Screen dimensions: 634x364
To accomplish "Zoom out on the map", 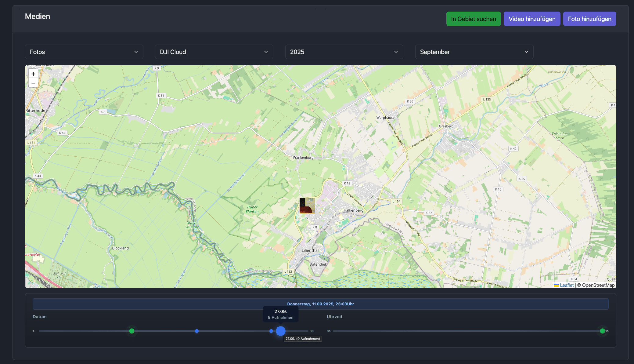I will 33,83.
